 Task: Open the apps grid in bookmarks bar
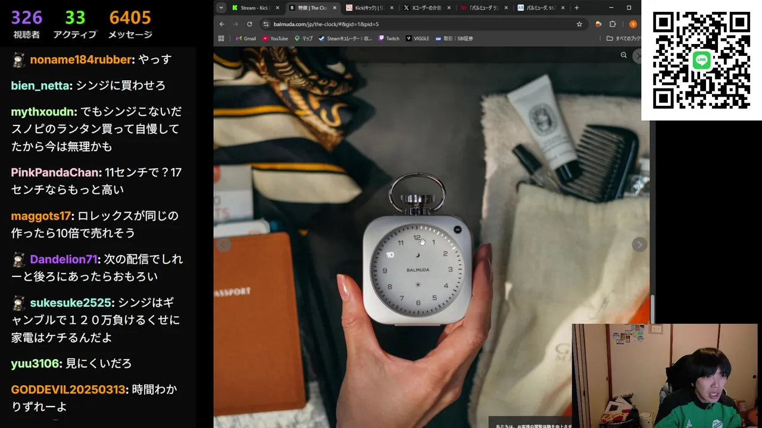coord(221,38)
